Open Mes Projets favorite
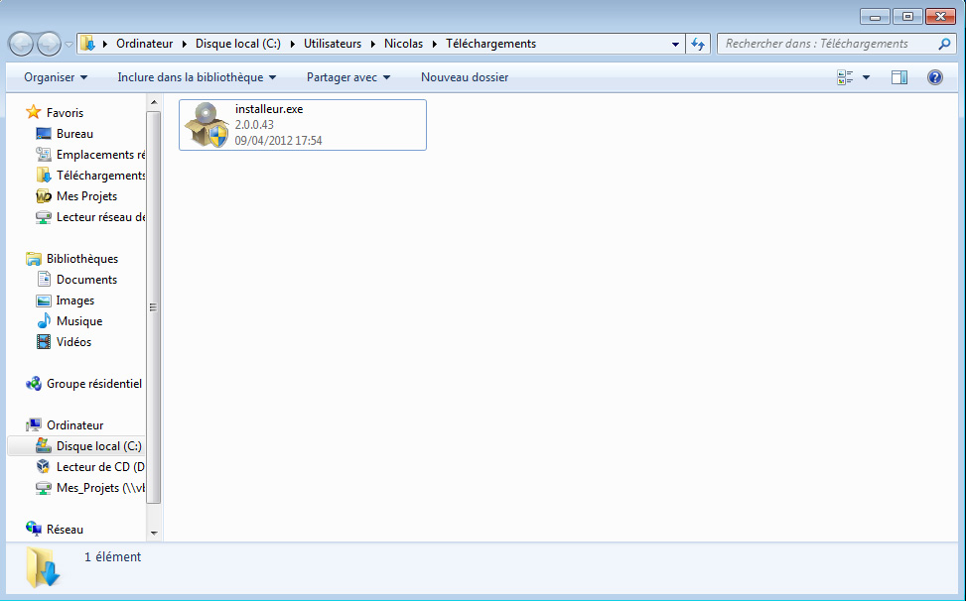 pos(86,196)
